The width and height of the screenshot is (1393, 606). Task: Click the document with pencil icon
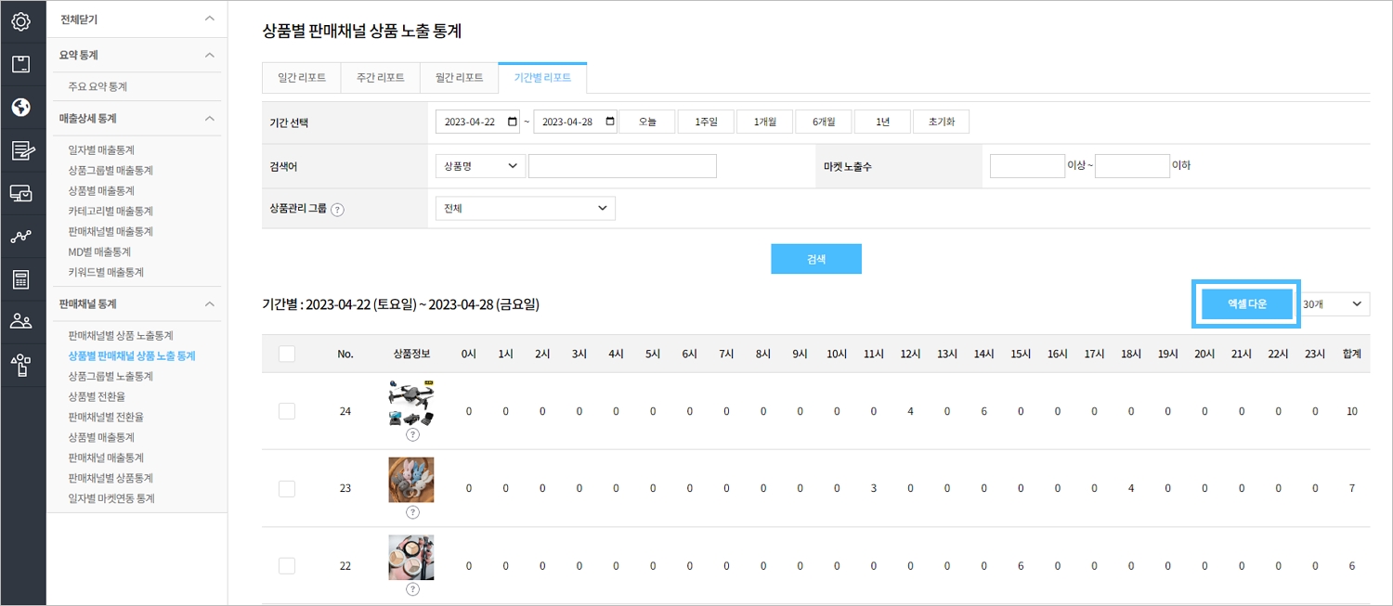(x=21, y=150)
